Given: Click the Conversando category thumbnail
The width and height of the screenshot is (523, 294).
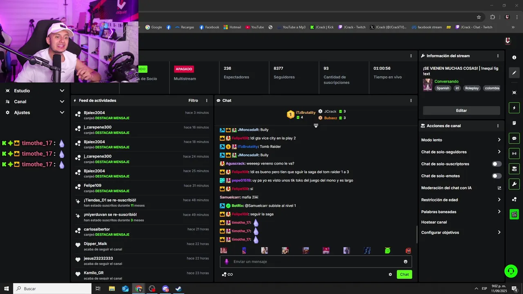Looking at the screenshot, I should coord(427,85).
